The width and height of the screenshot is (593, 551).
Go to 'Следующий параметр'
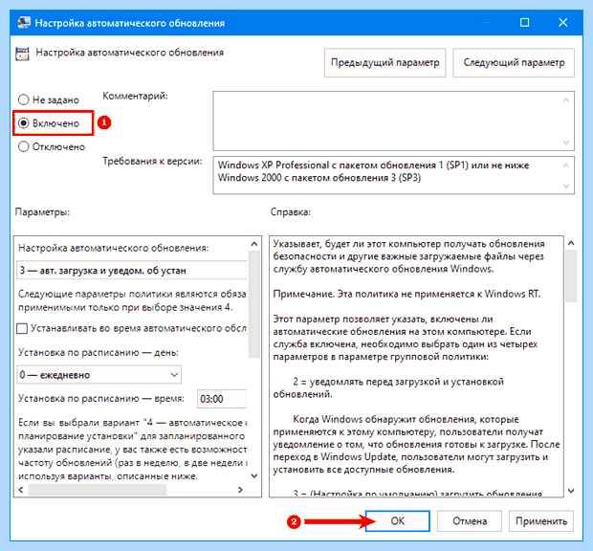tap(514, 63)
